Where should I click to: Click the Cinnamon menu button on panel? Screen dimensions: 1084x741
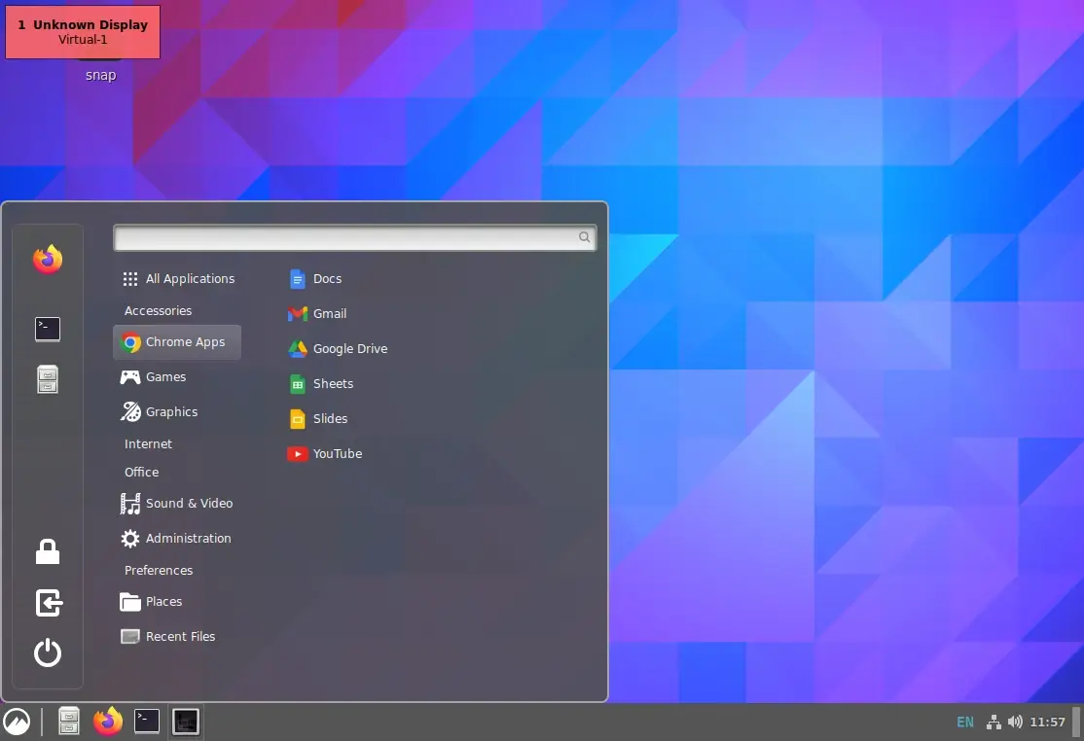(x=17, y=723)
